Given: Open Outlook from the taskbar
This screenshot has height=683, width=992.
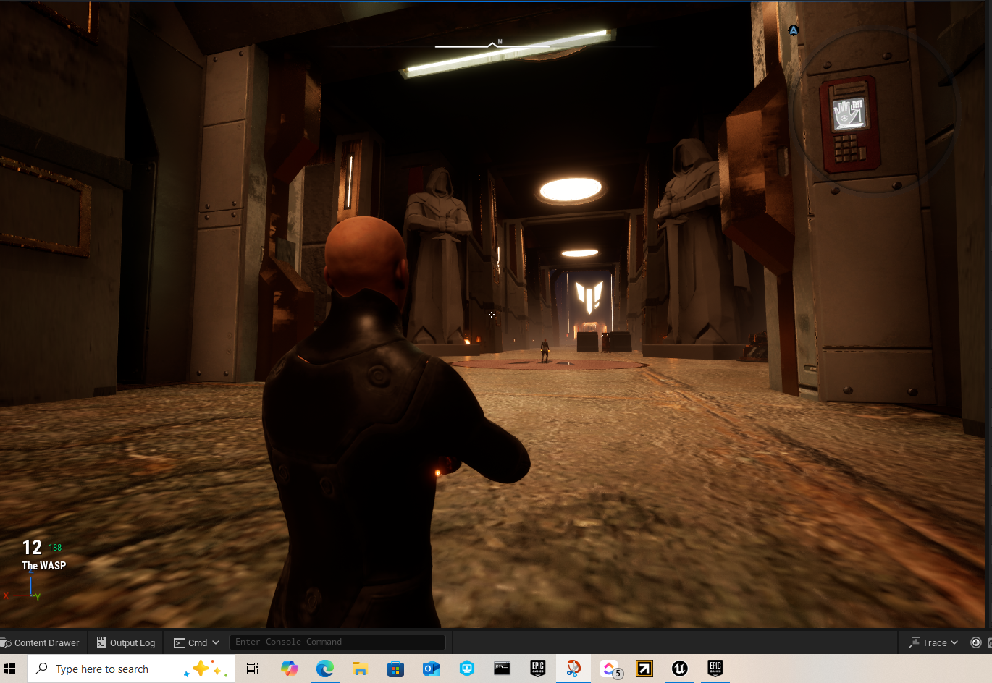Looking at the screenshot, I should click(x=432, y=669).
